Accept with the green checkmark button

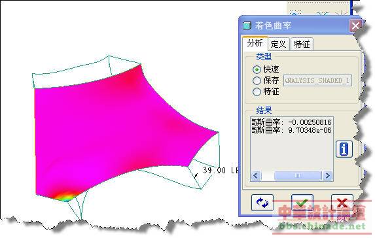302,203
